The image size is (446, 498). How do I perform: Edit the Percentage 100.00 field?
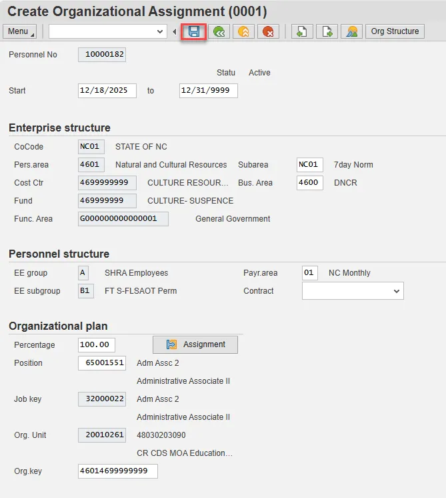point(96,345)
